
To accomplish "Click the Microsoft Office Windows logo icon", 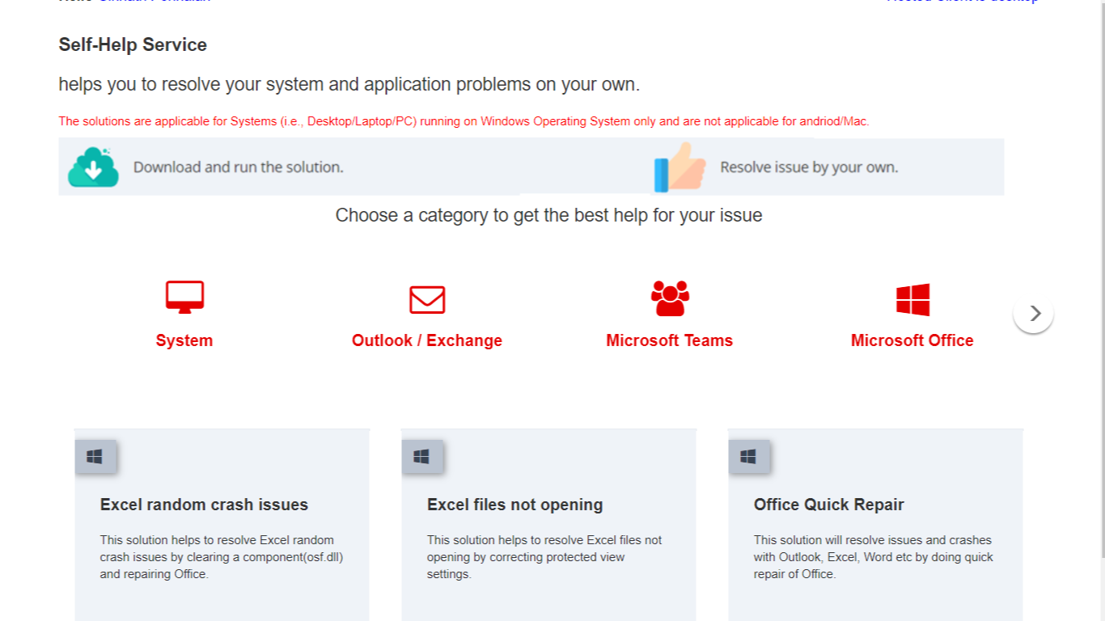I will pyautogui.click(x=912, y=299).
